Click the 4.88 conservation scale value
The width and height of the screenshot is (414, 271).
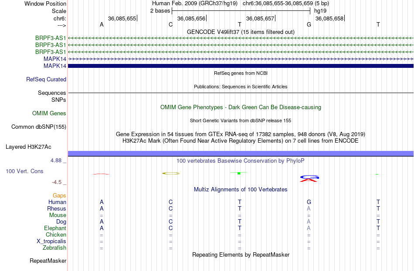click(56, 161)
